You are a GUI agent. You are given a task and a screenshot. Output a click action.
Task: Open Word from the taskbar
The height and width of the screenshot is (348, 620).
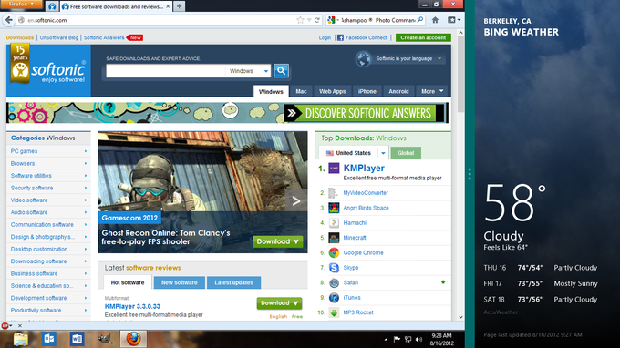(x=77, y=339)
